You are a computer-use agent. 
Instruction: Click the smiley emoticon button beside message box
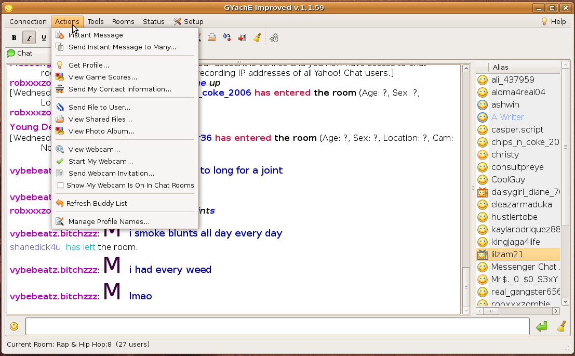coord(14,326)
